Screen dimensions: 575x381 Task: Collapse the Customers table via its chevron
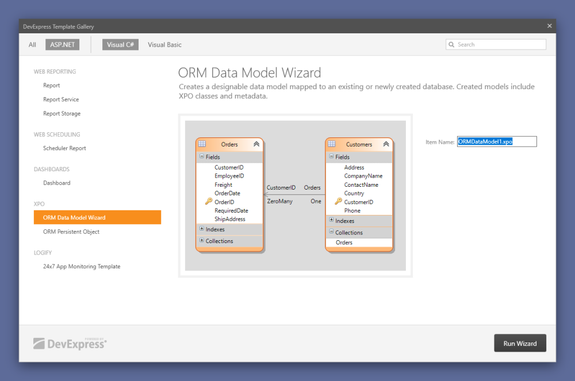[386, 144]
